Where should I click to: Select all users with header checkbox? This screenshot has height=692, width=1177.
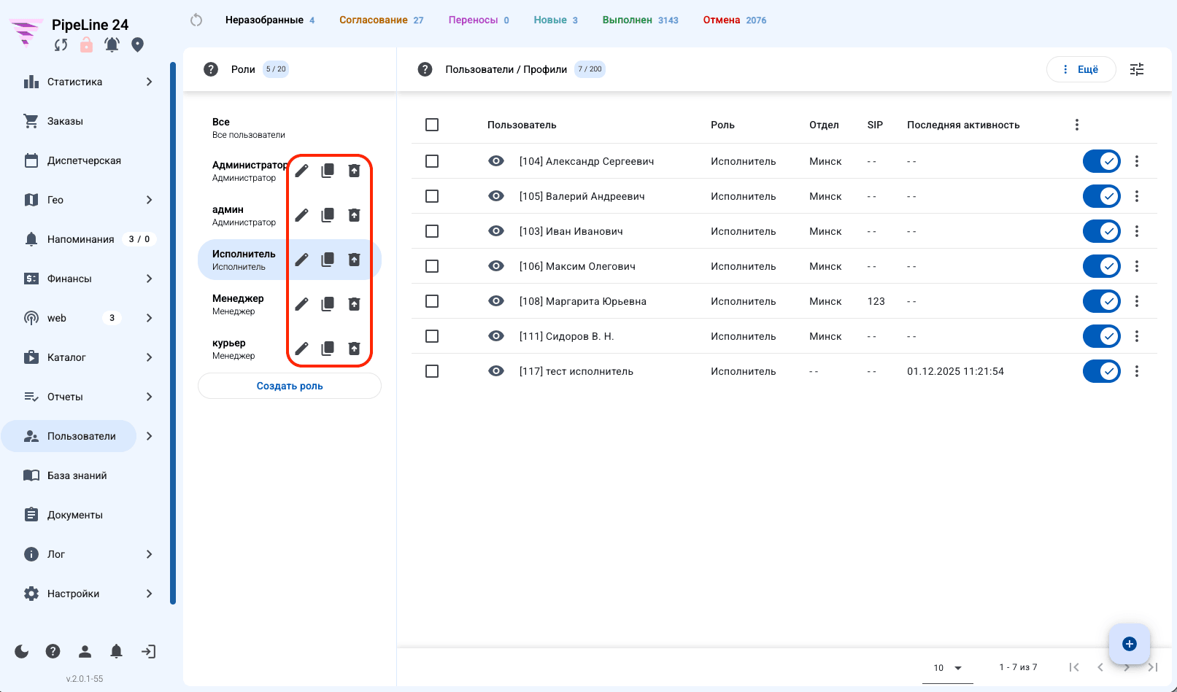(x=432, y=125)
